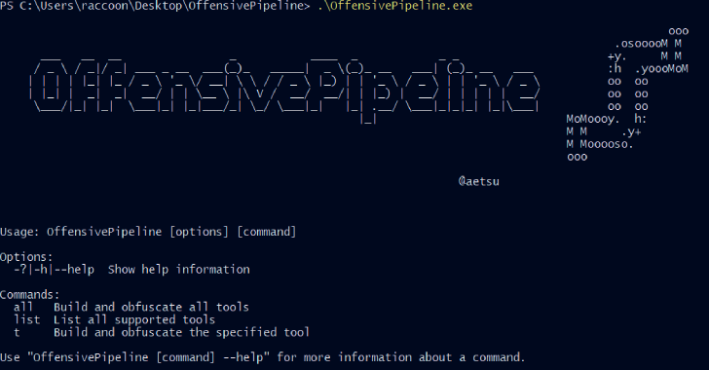The image size is (709, 370).
Task: Click the ASCII pipe logo graphic
Action: pyautogui.click(x=627, y=94)
